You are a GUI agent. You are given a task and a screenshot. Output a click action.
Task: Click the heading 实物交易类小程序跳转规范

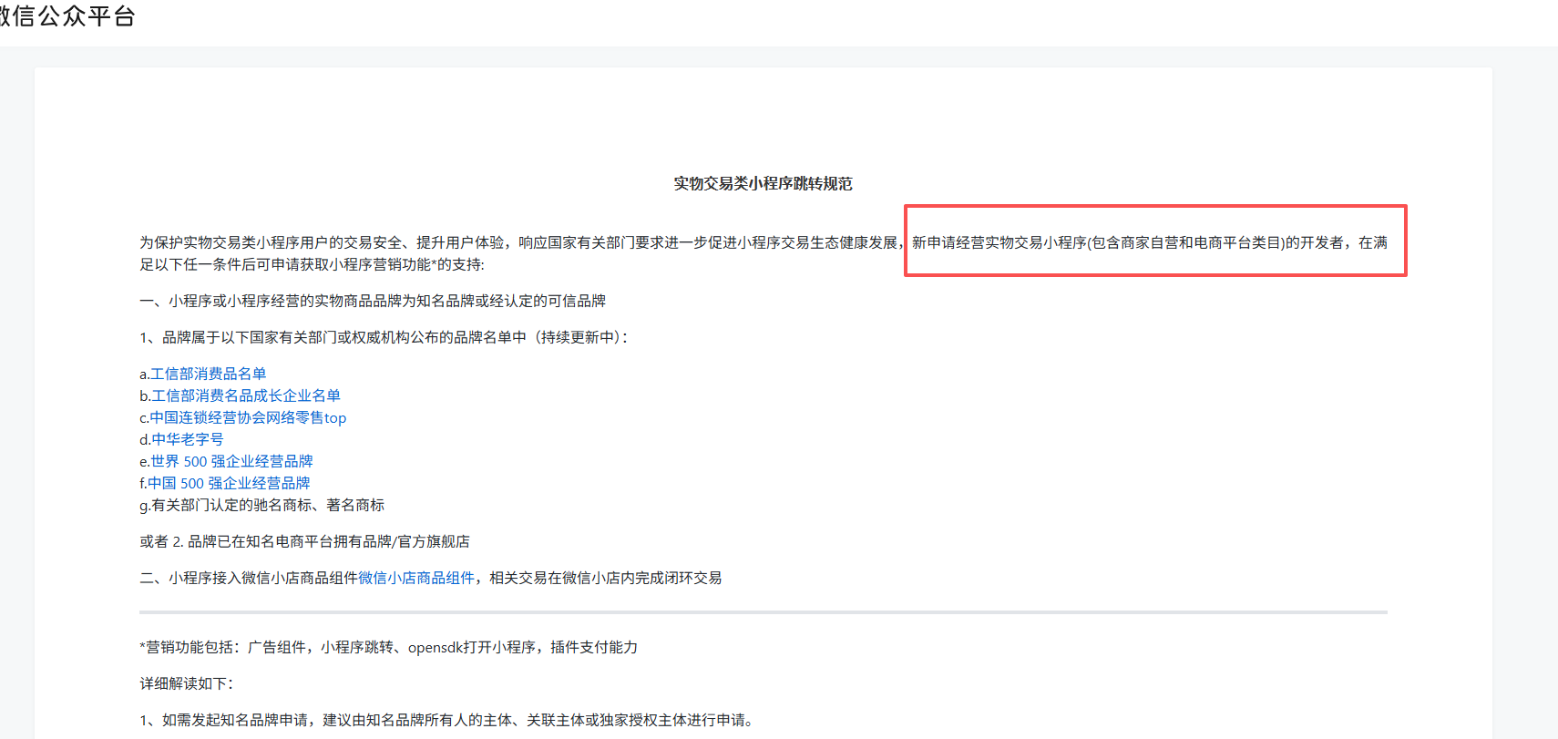click(x=763, y=184)
